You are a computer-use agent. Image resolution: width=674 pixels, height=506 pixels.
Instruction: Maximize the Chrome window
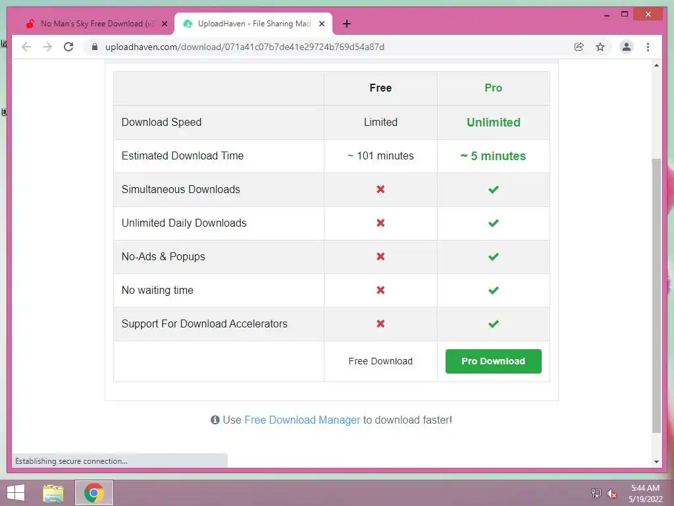tap(625, 14)
